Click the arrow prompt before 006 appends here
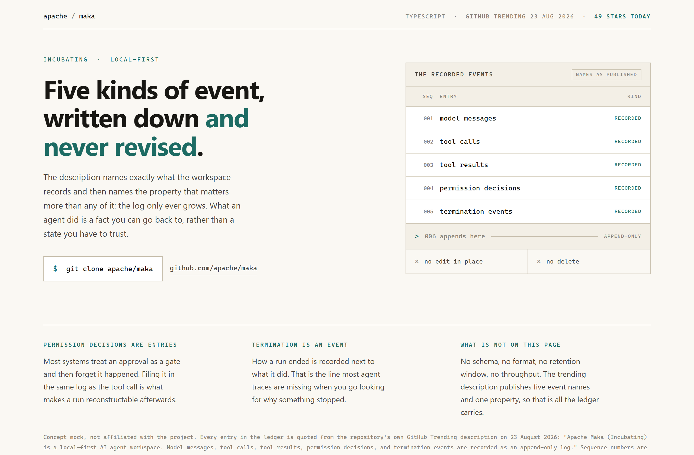 tap(417, 236)
